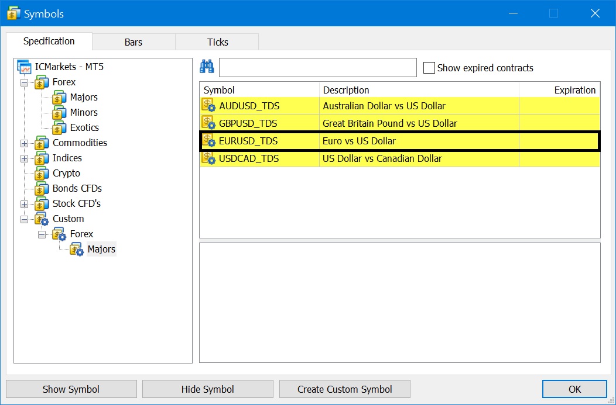Click the Forex folder icon under ICMarkets

tap(42, 83)
